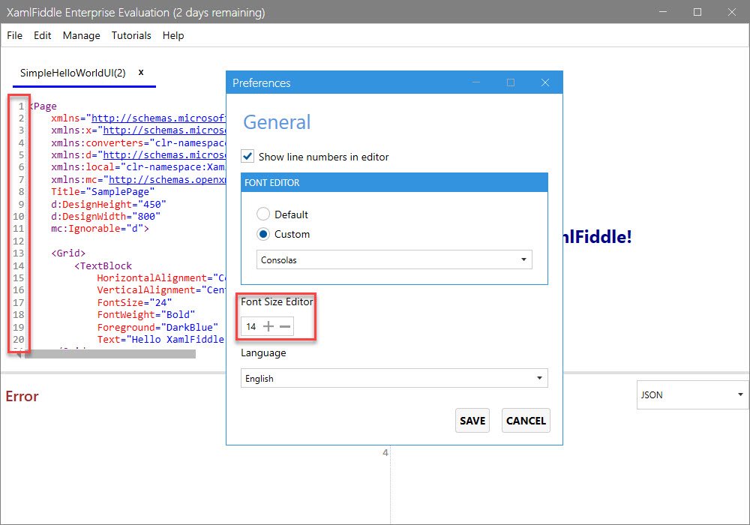
Task: Select the Custom font radio button
Action: [x=263, y=234]
